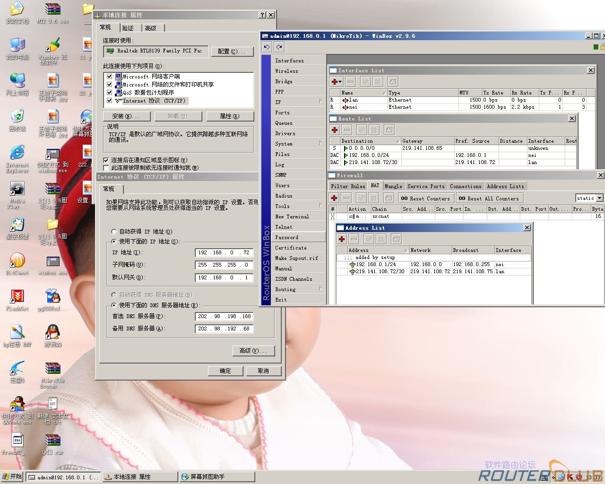
Task: Click the 默认网关 input field
Action: click(225, 277)
